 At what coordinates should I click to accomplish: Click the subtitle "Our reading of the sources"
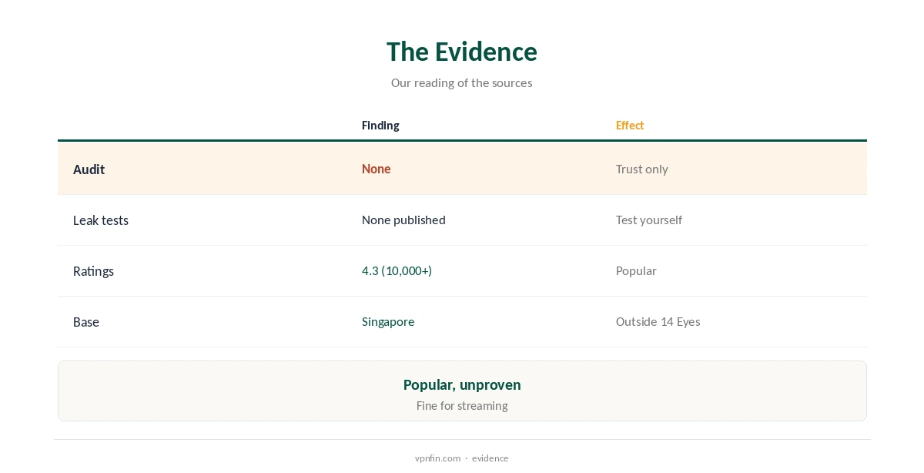coord(462,82)
